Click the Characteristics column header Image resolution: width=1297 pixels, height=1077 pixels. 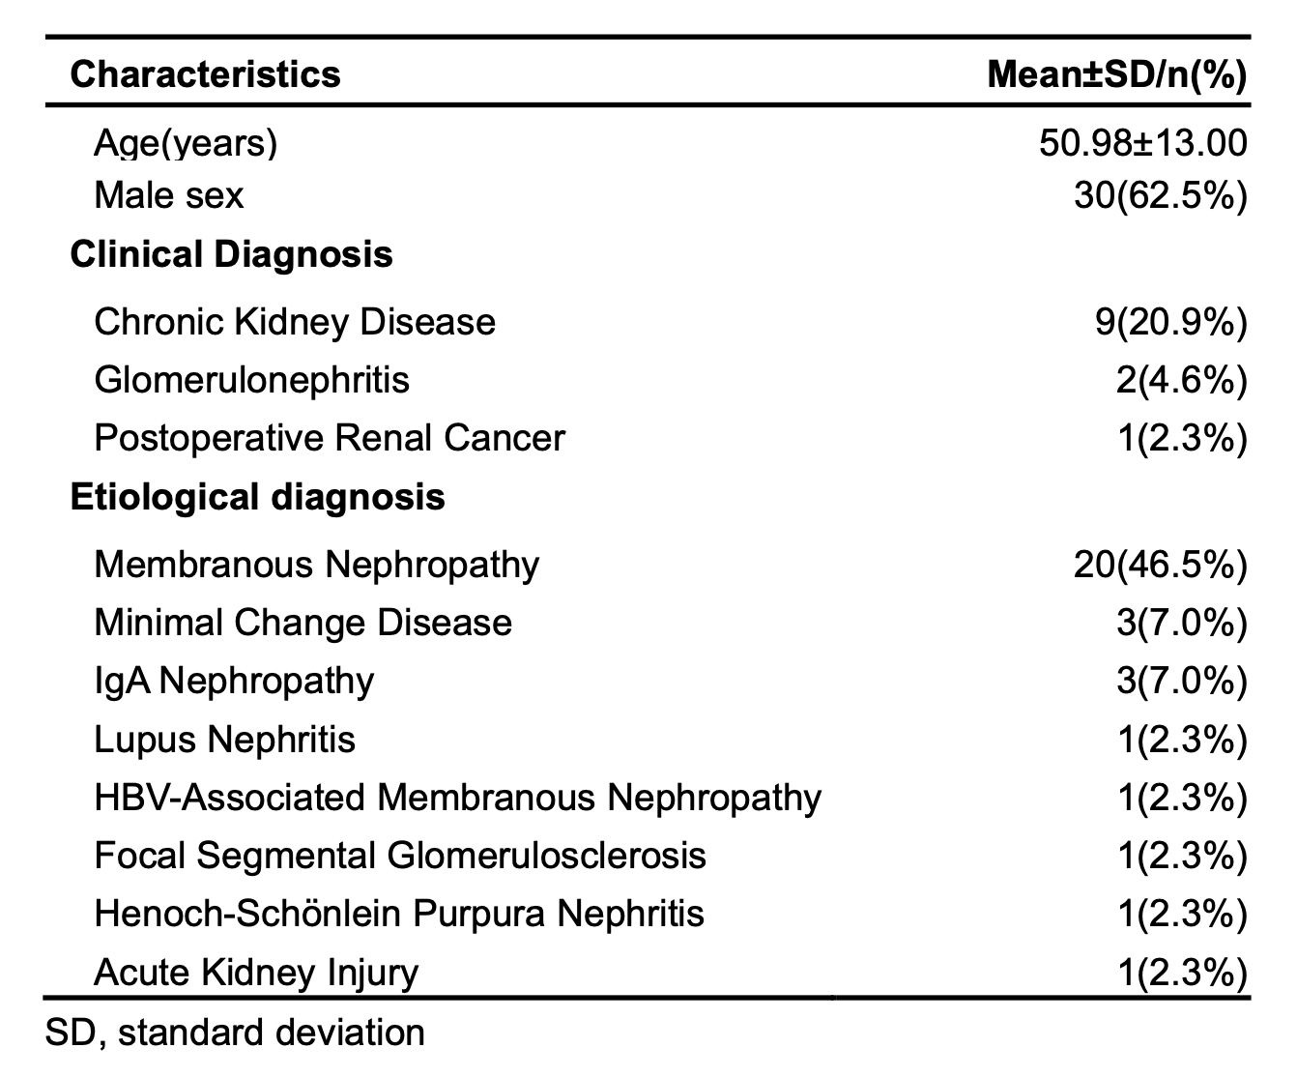205,74
